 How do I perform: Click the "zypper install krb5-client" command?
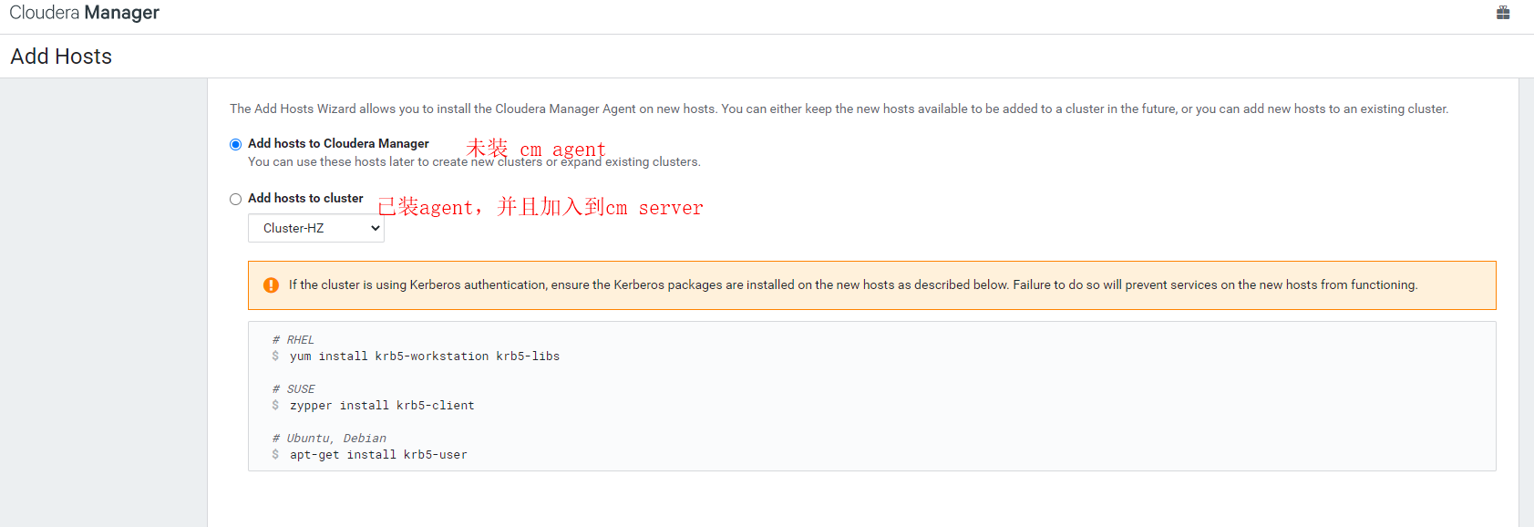pyautogui.click(x=382, y=406)
